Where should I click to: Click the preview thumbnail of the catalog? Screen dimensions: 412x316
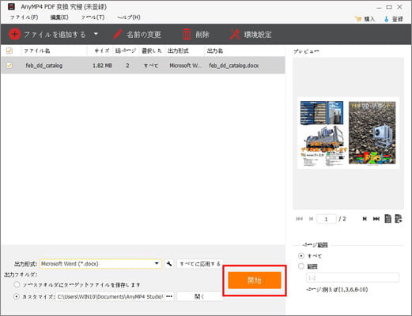point(348,133)
